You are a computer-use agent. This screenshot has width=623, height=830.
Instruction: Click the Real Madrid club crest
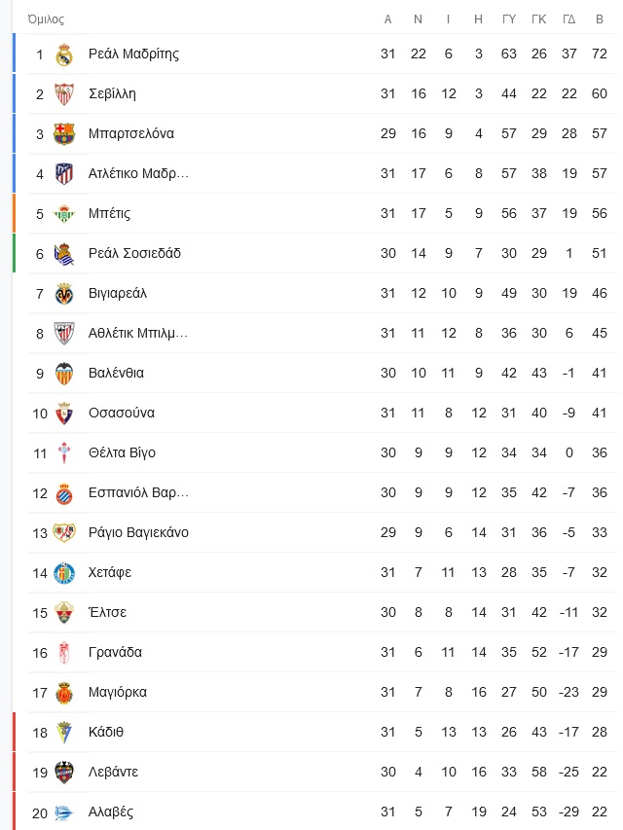pyautogui.click(x=64, y=54)
